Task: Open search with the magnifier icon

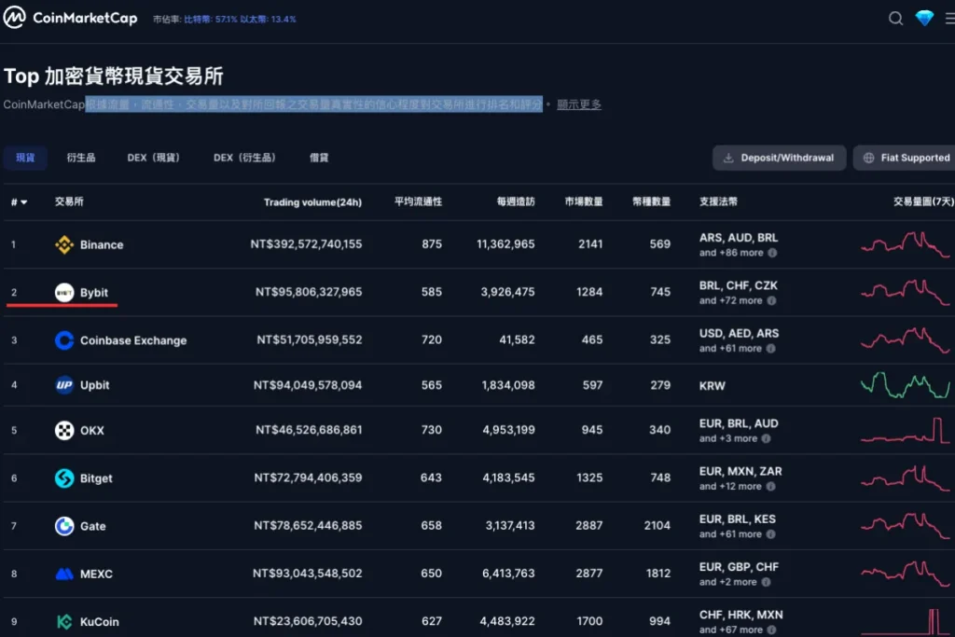Action: tap(895, 19)
